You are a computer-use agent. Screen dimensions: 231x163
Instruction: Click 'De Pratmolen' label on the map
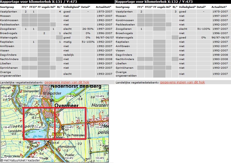76,135
